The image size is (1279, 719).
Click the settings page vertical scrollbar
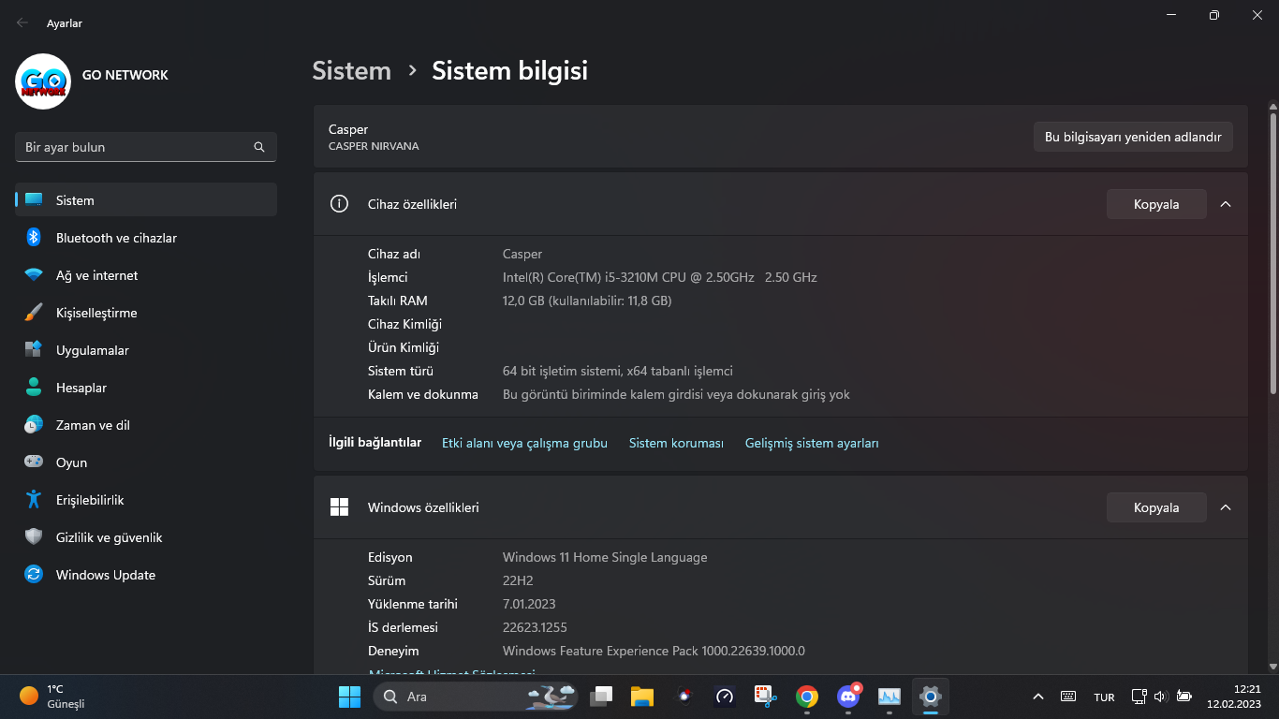tap(1273, 253)
